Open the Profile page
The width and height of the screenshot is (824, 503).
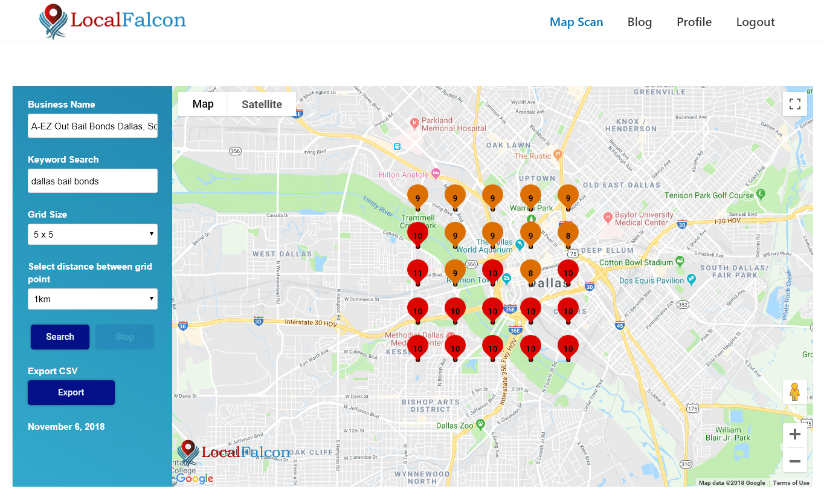point(694,22)
